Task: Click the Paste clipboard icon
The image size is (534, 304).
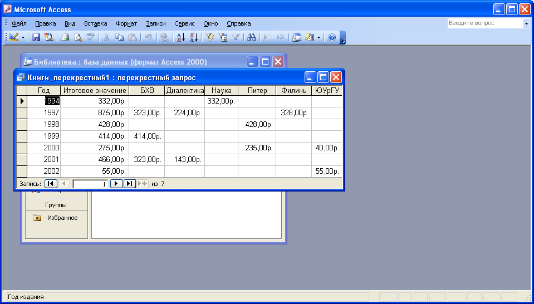Action: (132, 37)
